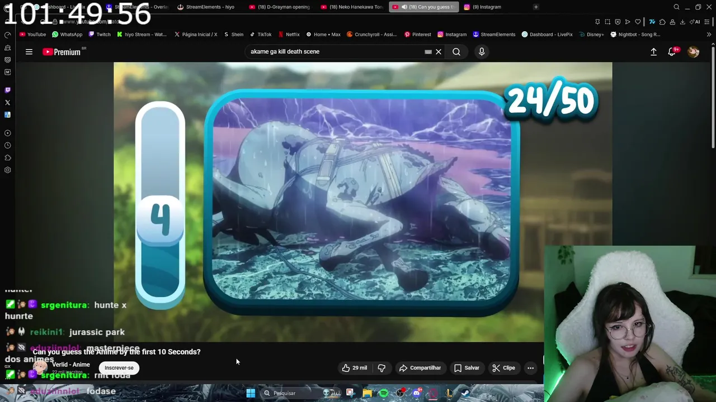
Task: Open the YouTube hamburger guide menu
Action: coord(29,52)
